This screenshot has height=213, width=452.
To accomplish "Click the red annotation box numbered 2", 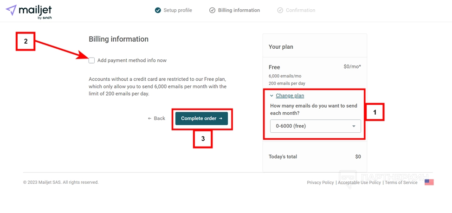I will pyautogui.click(x=26, y=41).
